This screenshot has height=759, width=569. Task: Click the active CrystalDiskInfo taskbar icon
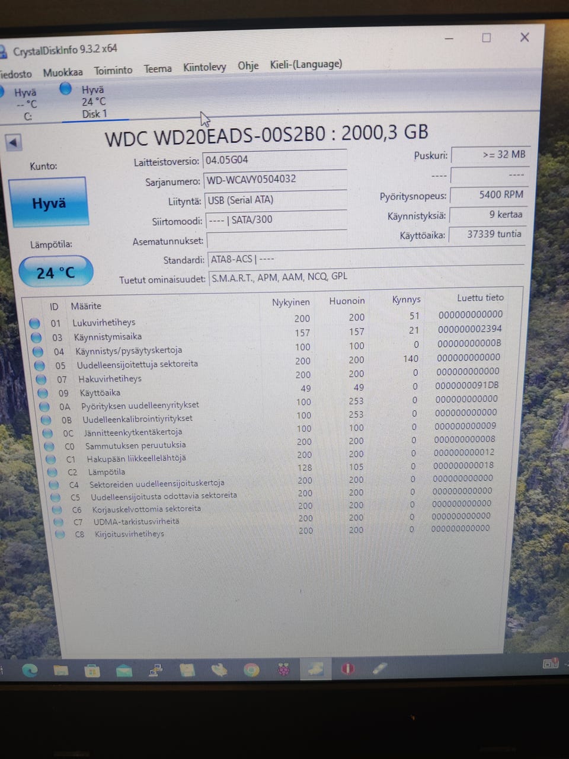[316, 669]
